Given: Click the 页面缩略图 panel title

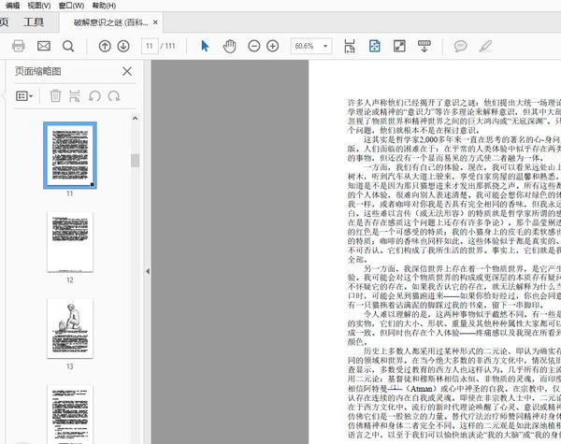Looking at the screenshot, I should click(x=38, y=71).
